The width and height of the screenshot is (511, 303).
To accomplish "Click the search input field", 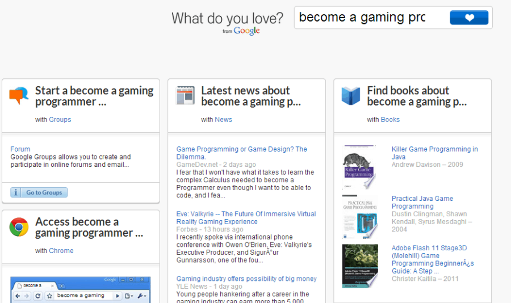I will click(370, 18).
